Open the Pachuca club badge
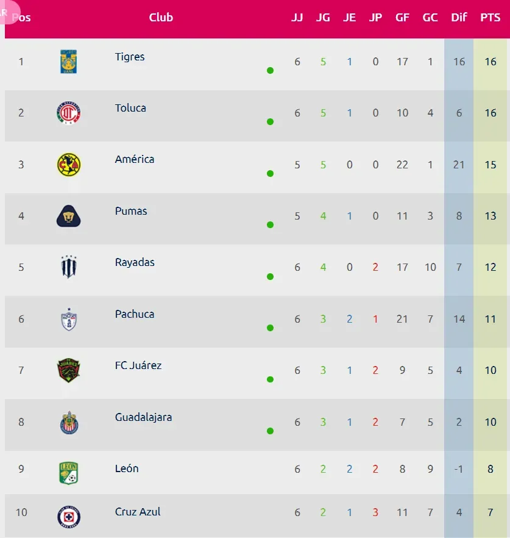The height and width of the screenshot is (538, 510). tap(68, 319)
